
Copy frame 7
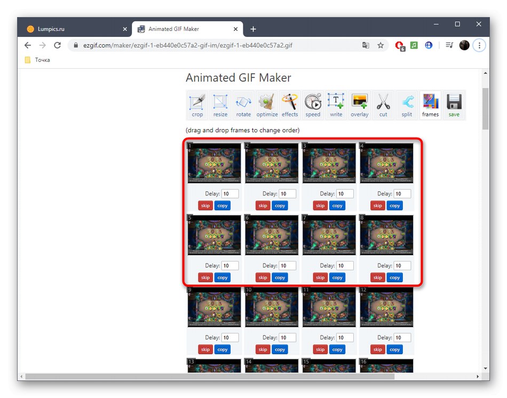[x=337, y=277]
